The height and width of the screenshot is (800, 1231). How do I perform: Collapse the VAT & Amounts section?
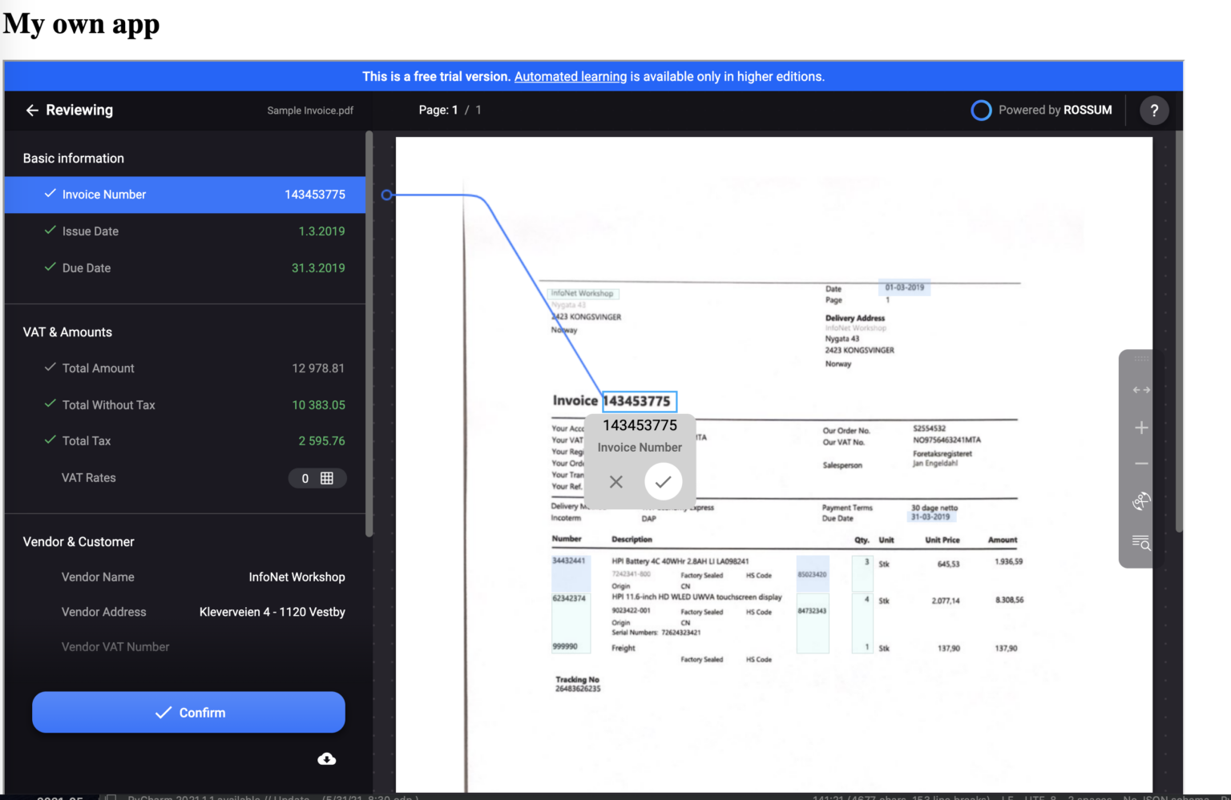(67, 332)
